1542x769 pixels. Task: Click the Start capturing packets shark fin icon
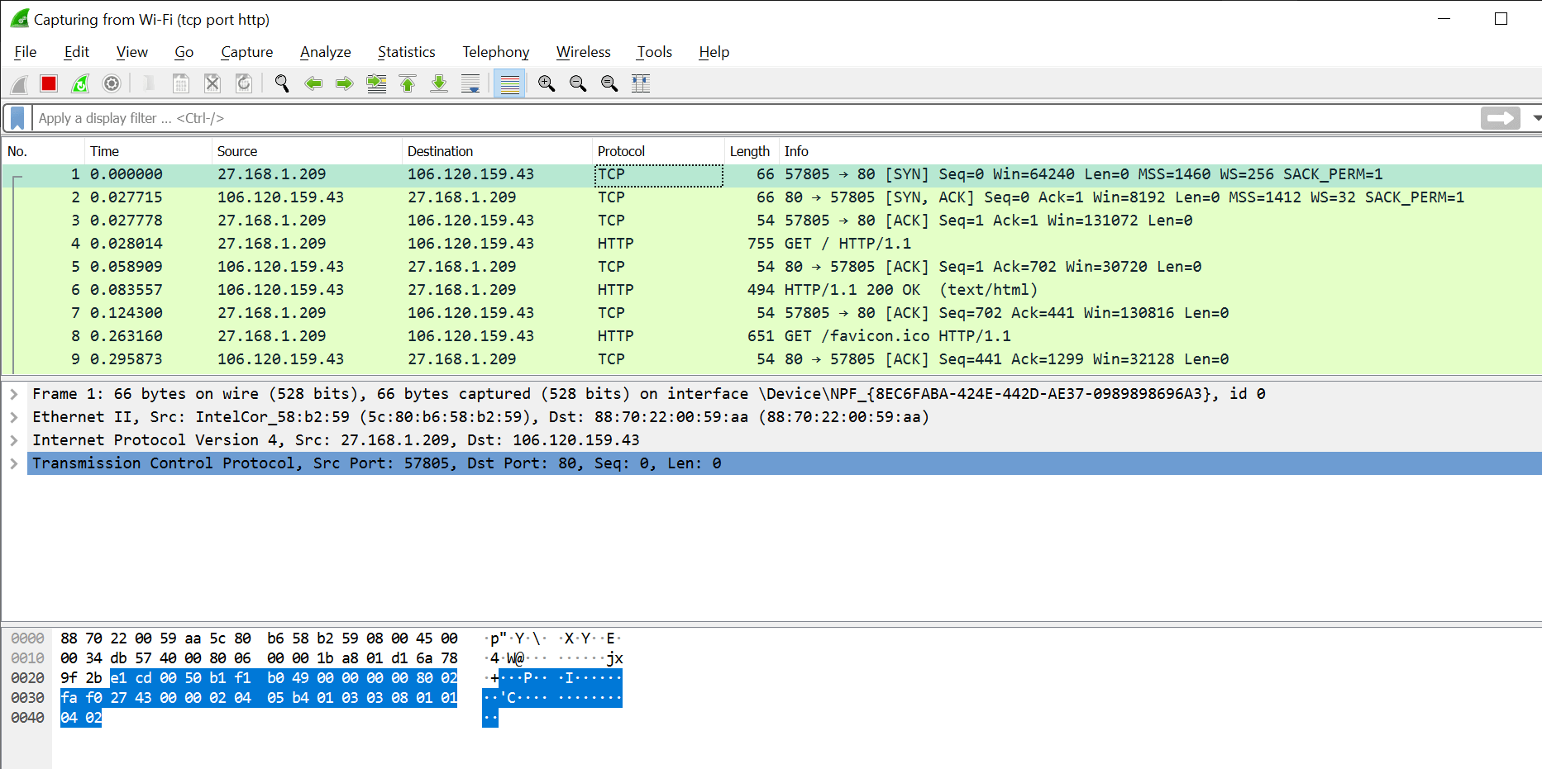(19, 83)
